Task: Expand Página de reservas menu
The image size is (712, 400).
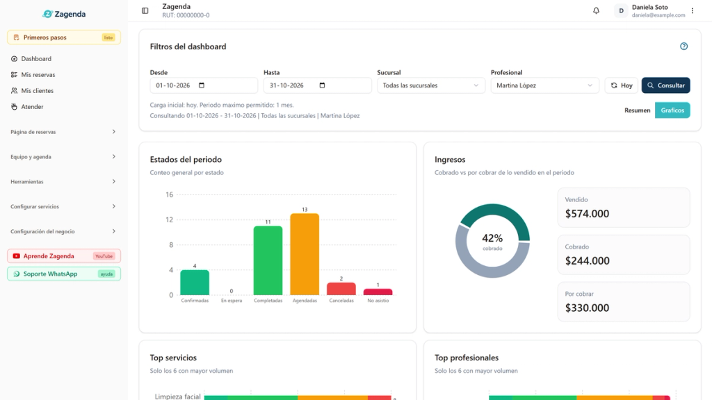Action: (x=63, y=131)
